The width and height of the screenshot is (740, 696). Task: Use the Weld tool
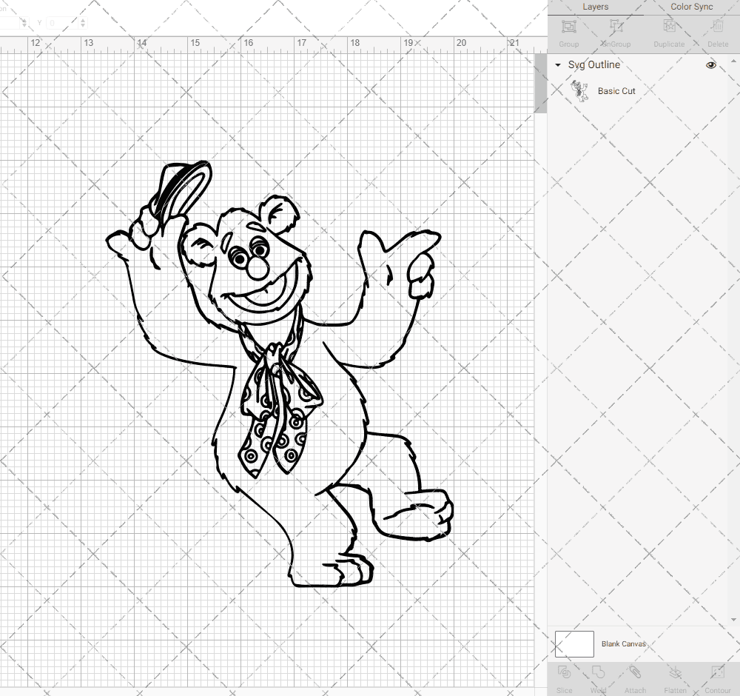pyautogui.click(x=598, y=678)
